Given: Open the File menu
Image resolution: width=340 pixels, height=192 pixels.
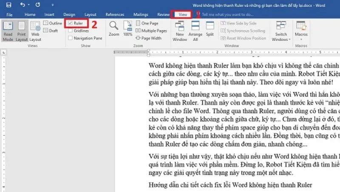Looking at the screenshot, I should click(x=9, y=14).
